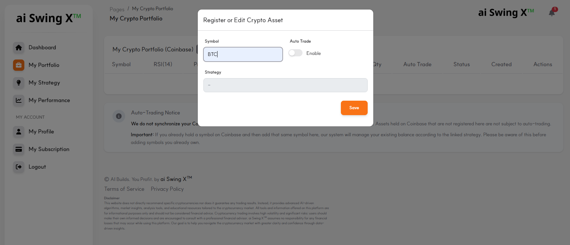Image resolution: width=570 pixels, height=245 pixels.
Task: Click the Pages breadcrumb link
Action: pyautogui.click(x=117, y=10)
